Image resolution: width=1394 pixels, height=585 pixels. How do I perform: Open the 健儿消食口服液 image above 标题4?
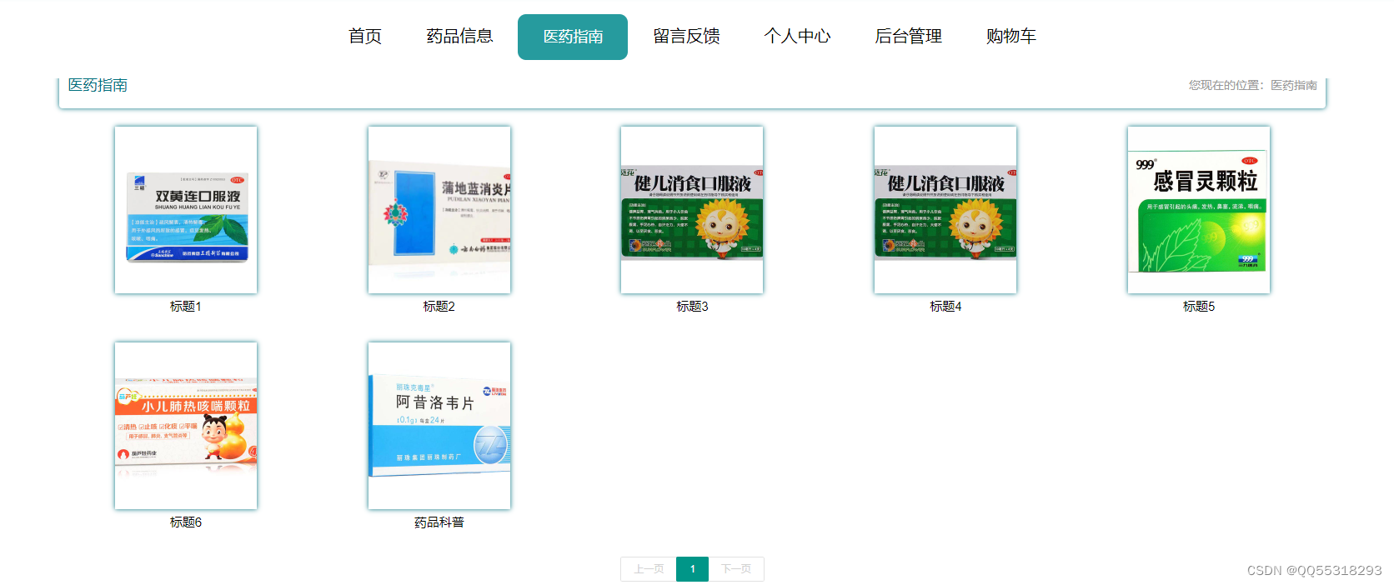(x=945, y=210)
